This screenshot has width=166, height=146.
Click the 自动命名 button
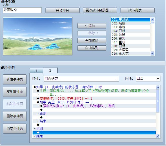(62, 10)
